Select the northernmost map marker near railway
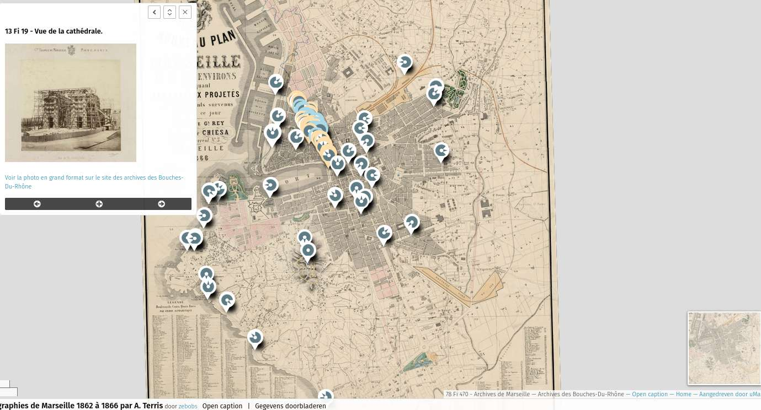 pyautogui.click(x=405, y=63)
